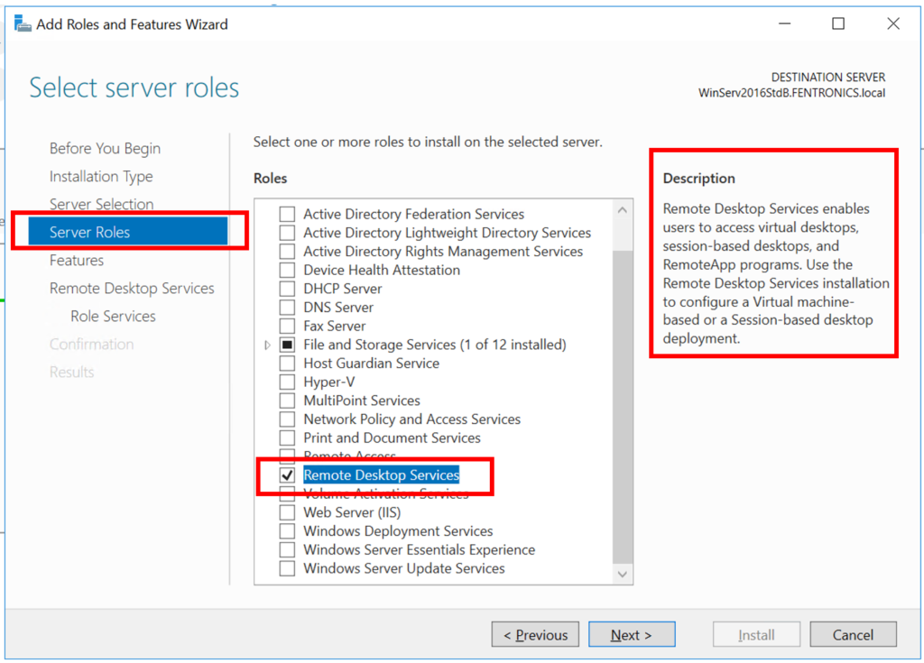
Task: Click the scroll-down arrow on the roles list
Action: pyautogui.click(x=622, y=574)
